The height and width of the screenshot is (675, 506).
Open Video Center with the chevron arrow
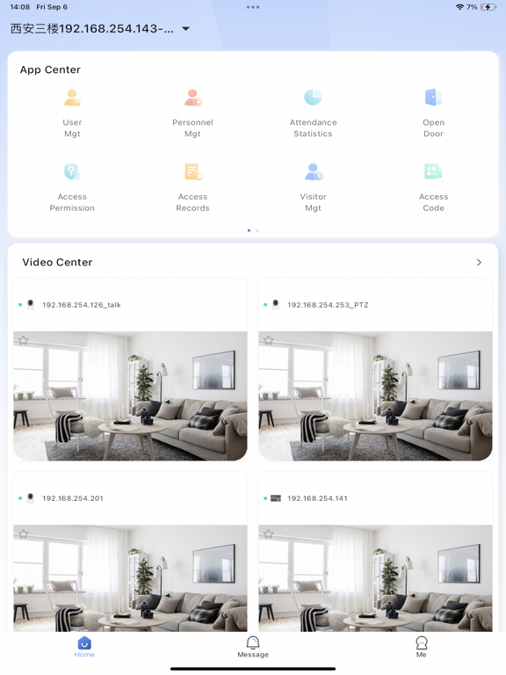tap(479, 262)
